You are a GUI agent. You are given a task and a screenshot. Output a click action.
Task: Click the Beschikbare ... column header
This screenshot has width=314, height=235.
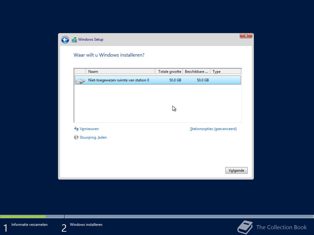click(x=197, y=71)
